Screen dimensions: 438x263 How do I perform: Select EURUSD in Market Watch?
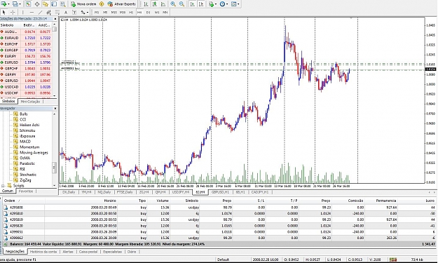[x=26, y=62]
